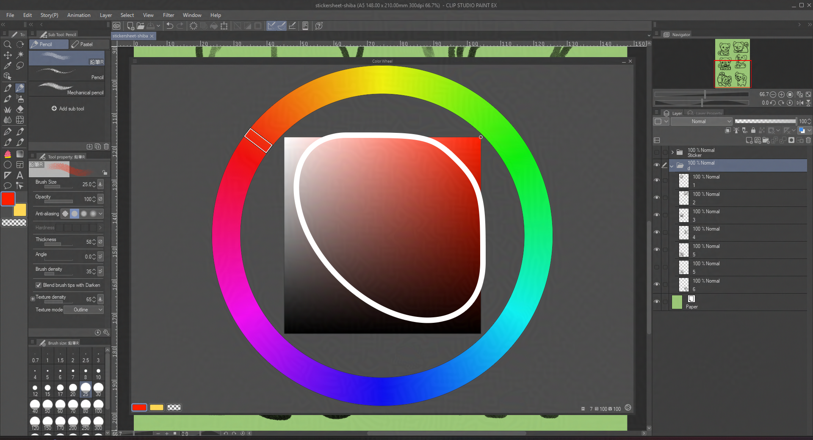The image size is (813, 440).
Task: Open the Filter menu
Action: [x=168, y=15]
